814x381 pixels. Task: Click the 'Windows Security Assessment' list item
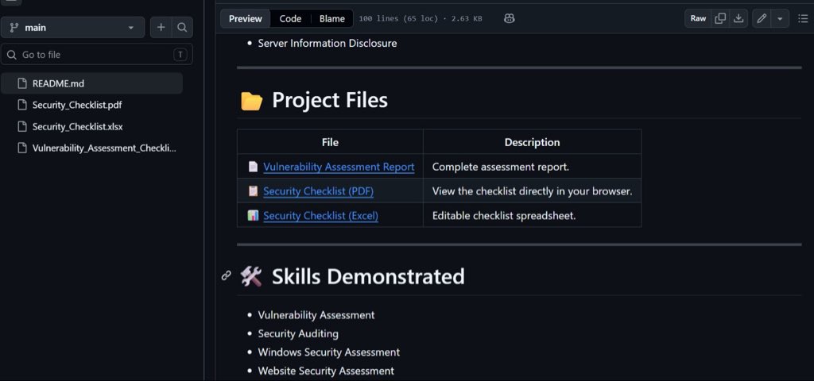pyautogui.click(x=328, y=352)
